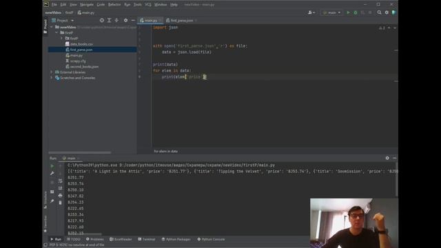This screenshot has height=248, width=441.
Task: Open the user account dropdown icon
Action: click(311, 12)
